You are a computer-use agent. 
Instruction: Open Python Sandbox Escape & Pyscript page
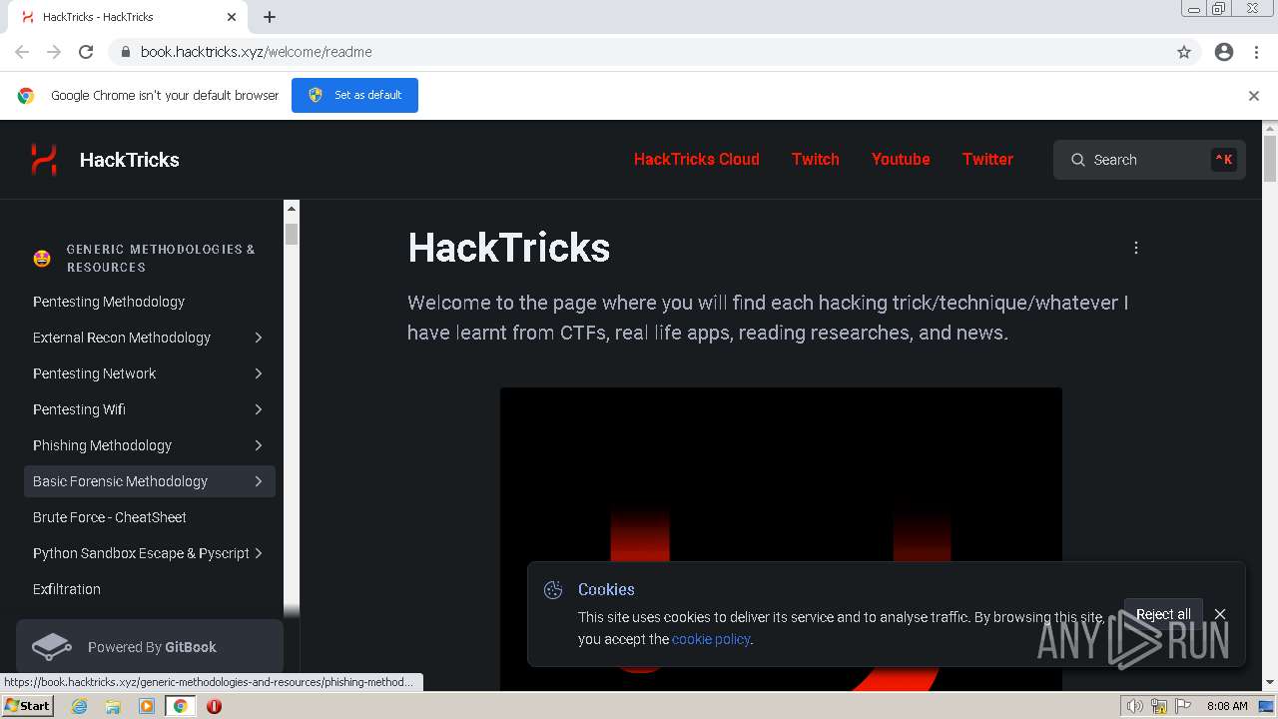click(141, 553)
